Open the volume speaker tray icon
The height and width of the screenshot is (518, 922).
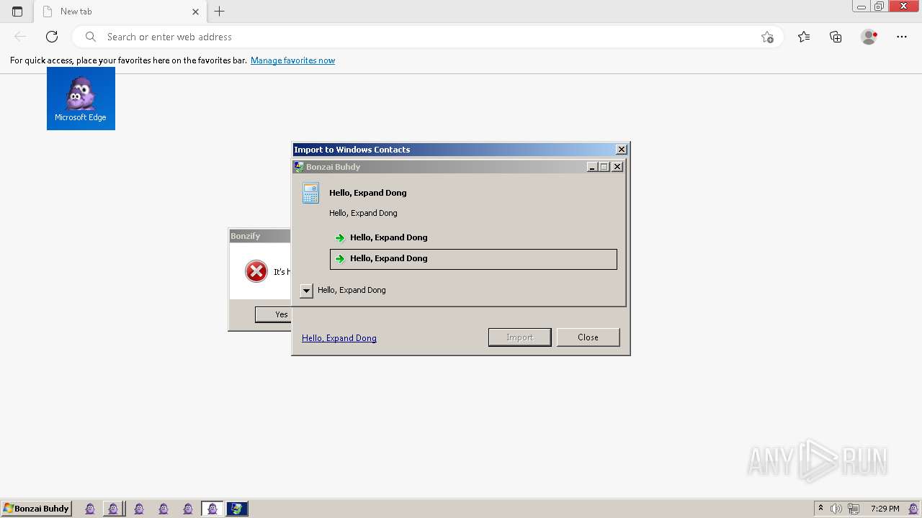[x=836, y=509]
